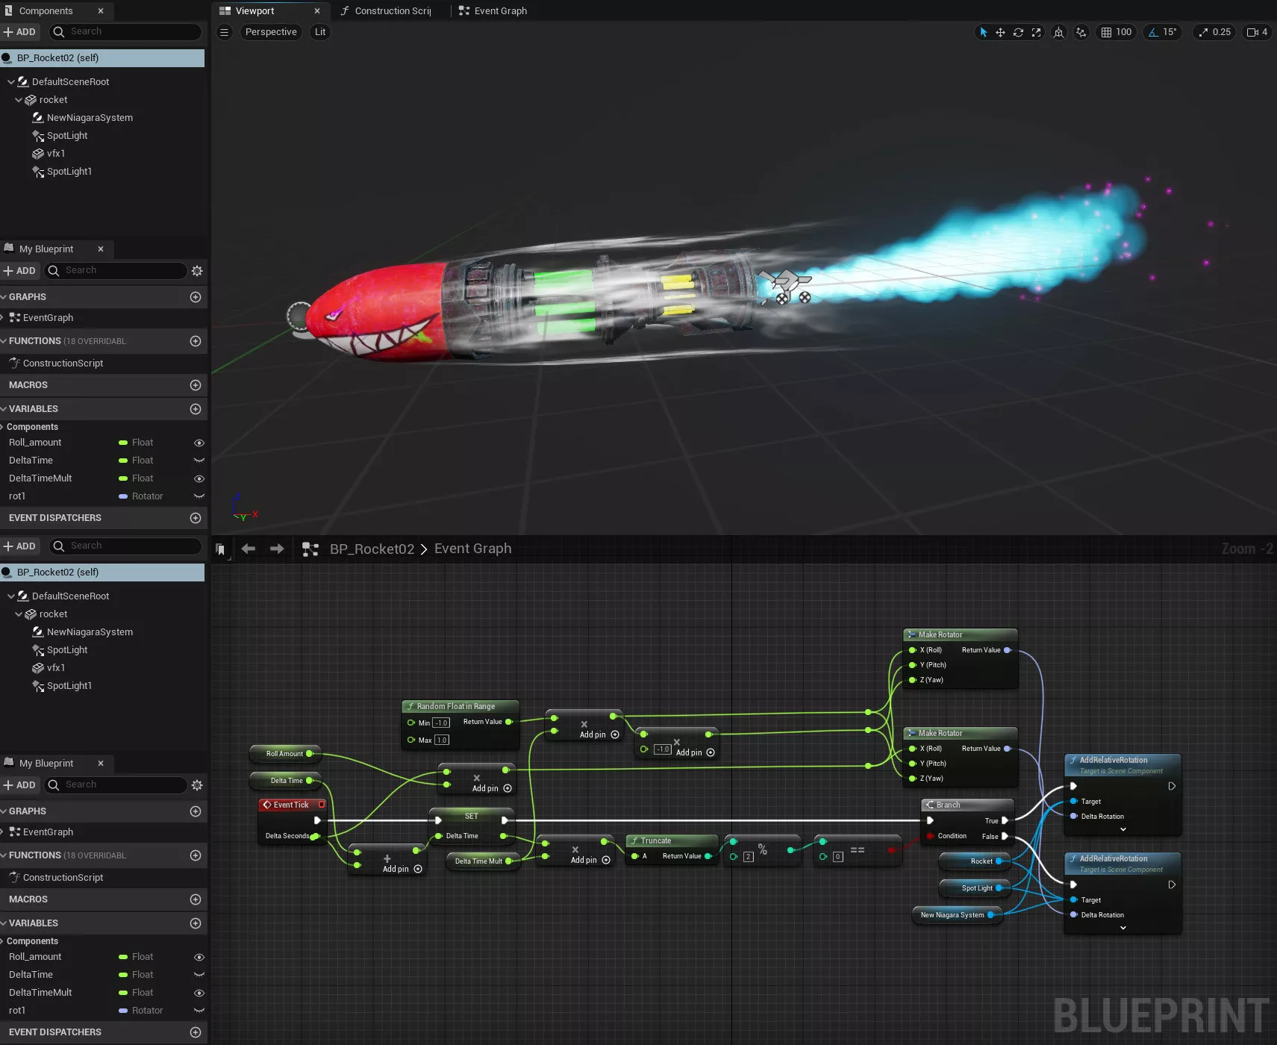Toggle the world/local coordinate system icon

point(1058,32)
